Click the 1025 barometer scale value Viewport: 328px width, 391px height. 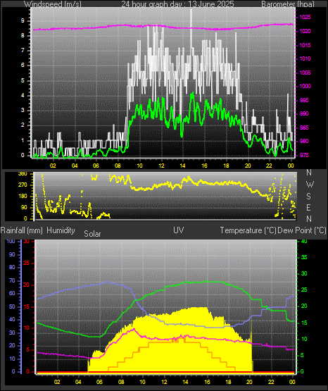tap(305, 17)
